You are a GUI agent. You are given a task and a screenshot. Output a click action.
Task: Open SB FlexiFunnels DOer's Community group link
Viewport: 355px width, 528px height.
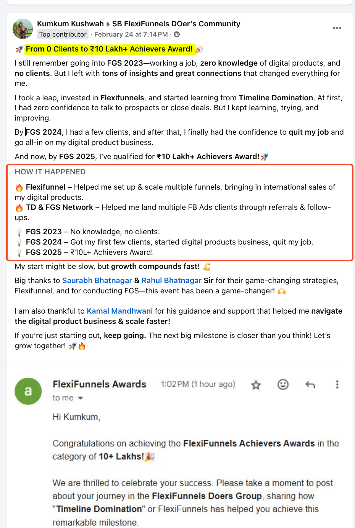click(176, 24)
